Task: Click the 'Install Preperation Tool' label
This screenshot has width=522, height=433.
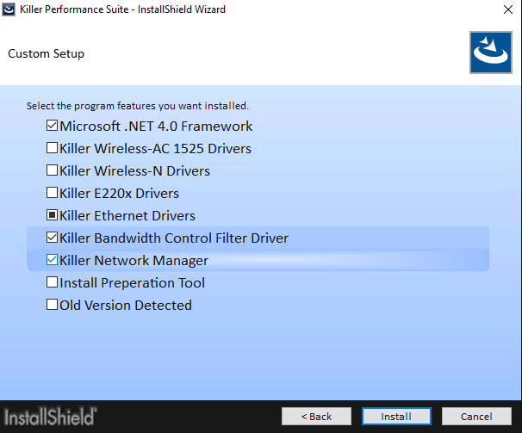Action: [x=132, y=283]
